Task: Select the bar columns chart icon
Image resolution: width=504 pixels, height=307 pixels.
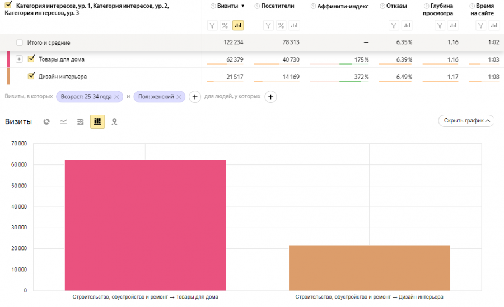Action: coord(97,121)
